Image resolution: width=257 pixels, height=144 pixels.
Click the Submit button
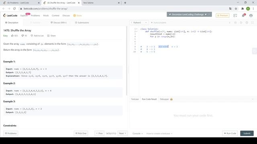tap(247, 133)
